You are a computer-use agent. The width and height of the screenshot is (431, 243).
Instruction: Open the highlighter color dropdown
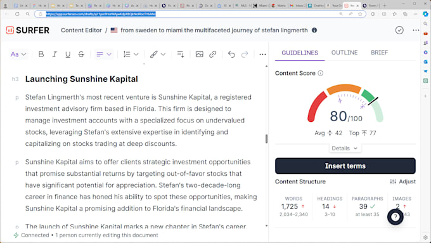click(157, 55)
